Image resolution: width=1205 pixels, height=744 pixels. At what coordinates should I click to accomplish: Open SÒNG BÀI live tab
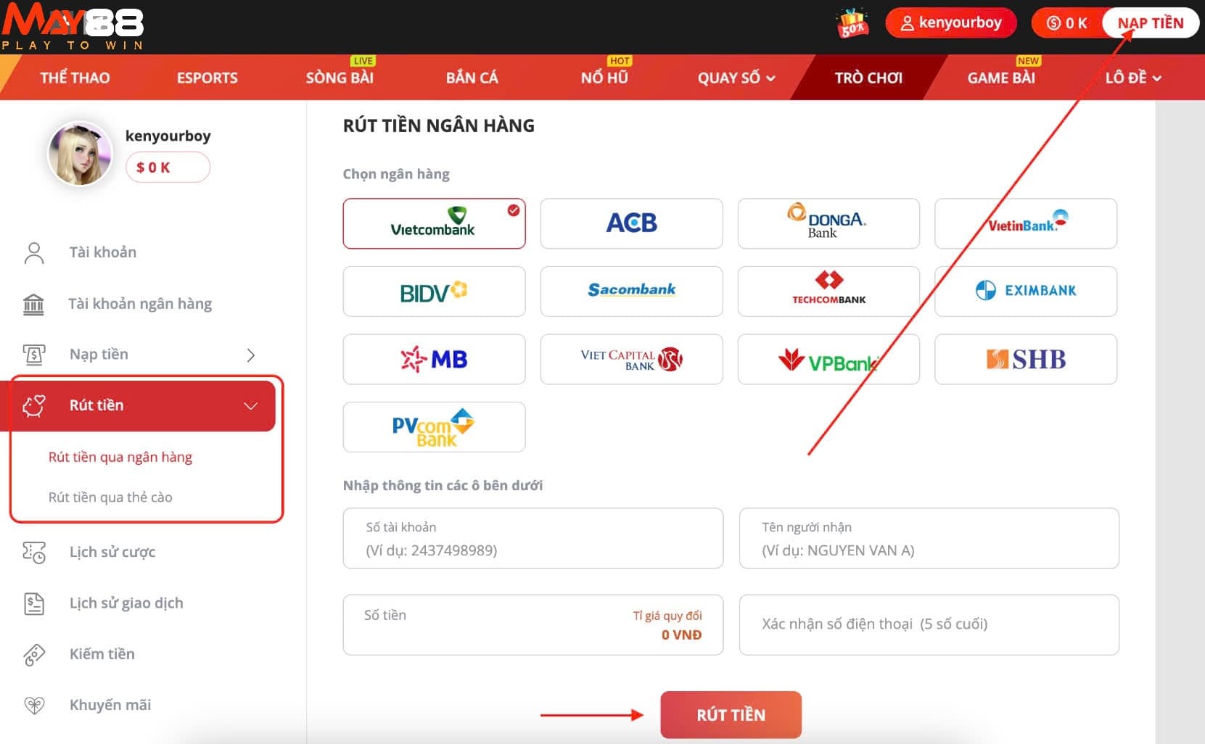(x=340, y=78)
